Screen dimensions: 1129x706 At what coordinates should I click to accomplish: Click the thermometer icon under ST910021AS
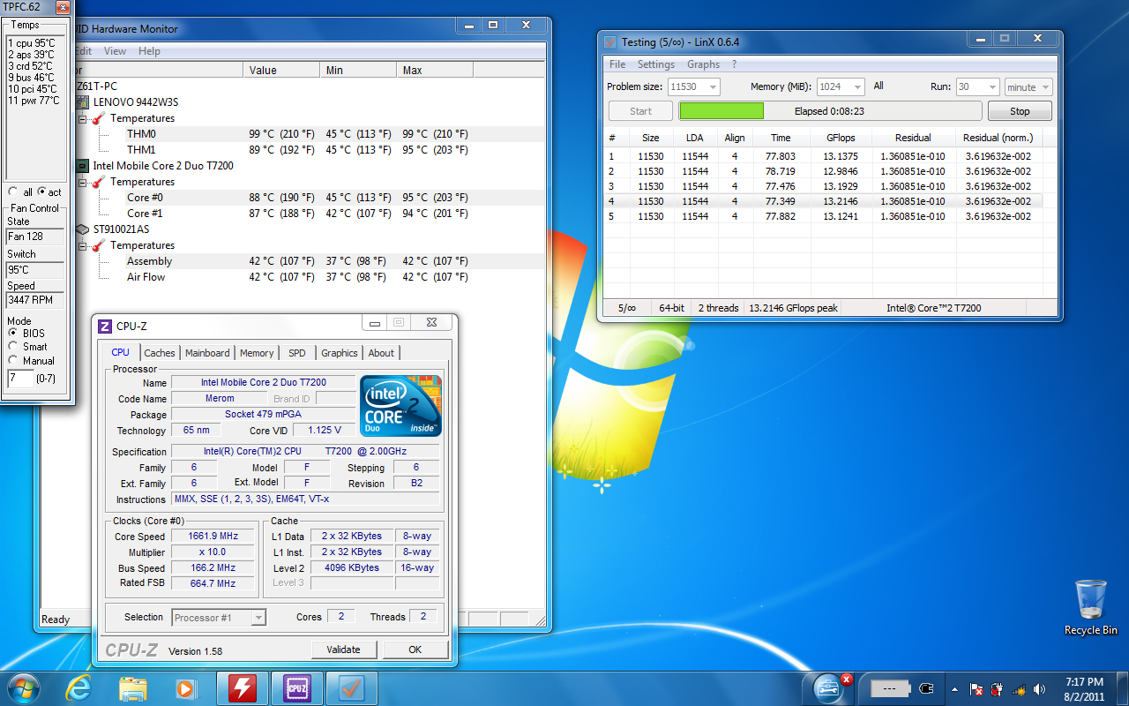[99, 245]
